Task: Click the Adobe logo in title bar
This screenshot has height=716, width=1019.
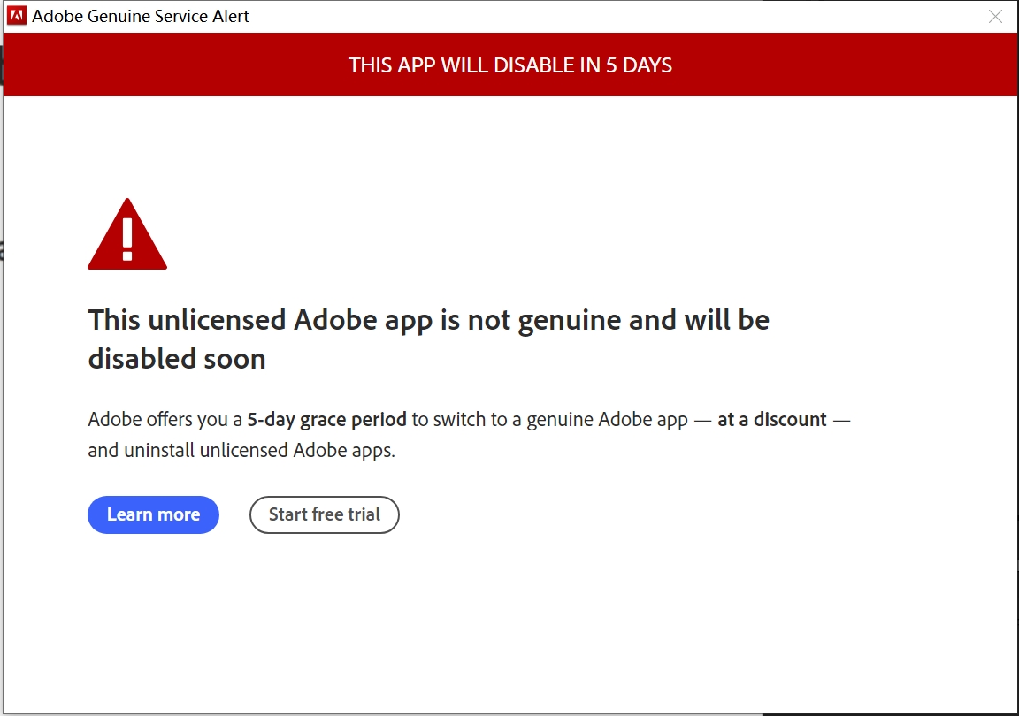Action: (x=17, y=16)
